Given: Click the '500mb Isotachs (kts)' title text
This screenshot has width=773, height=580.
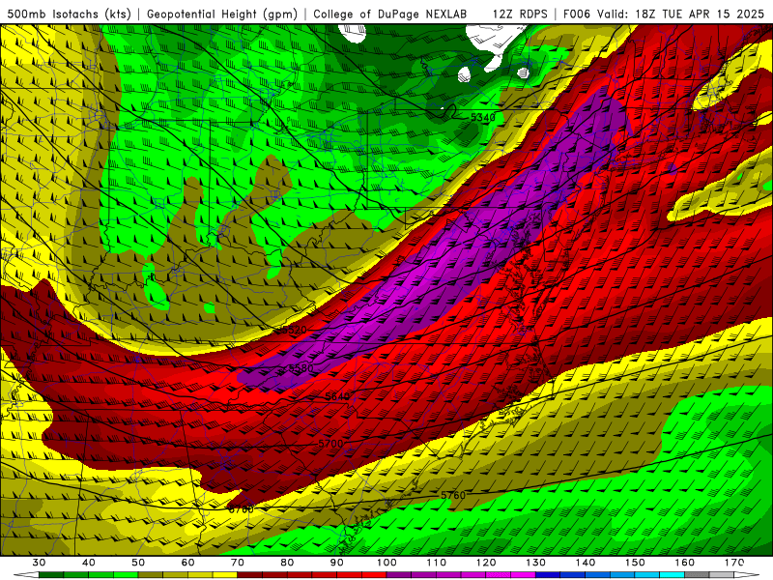Looking at the screenshot, I should (x=69, y=14).
